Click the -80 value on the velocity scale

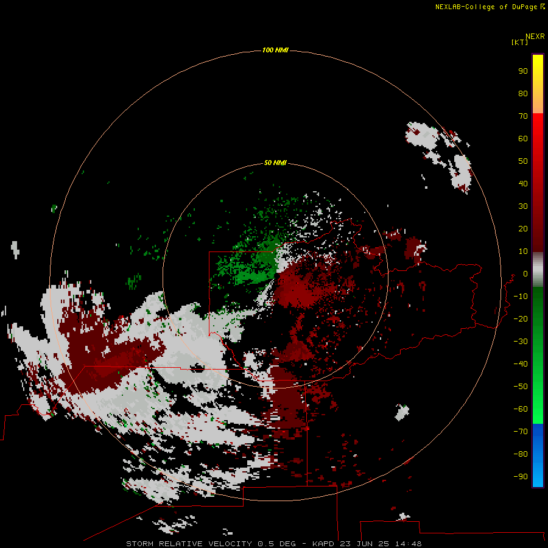click(521, 454)
